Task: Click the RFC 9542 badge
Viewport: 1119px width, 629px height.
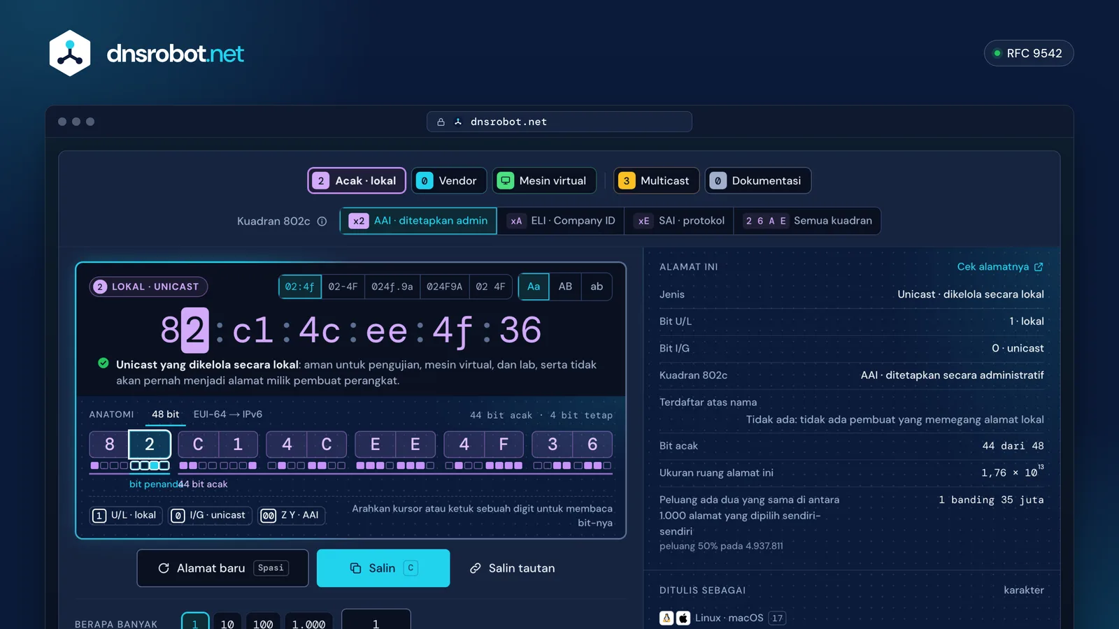Action: [x=1029, y=53]
